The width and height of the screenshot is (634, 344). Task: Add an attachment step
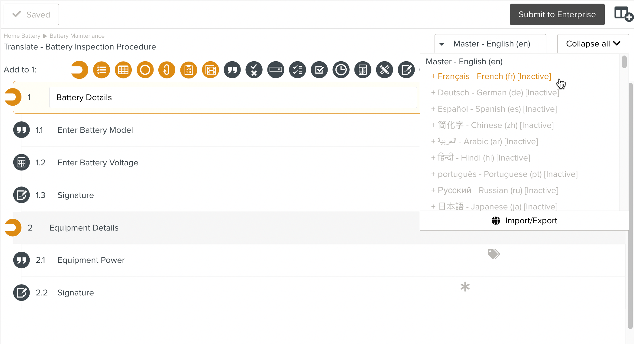(167, 70)
